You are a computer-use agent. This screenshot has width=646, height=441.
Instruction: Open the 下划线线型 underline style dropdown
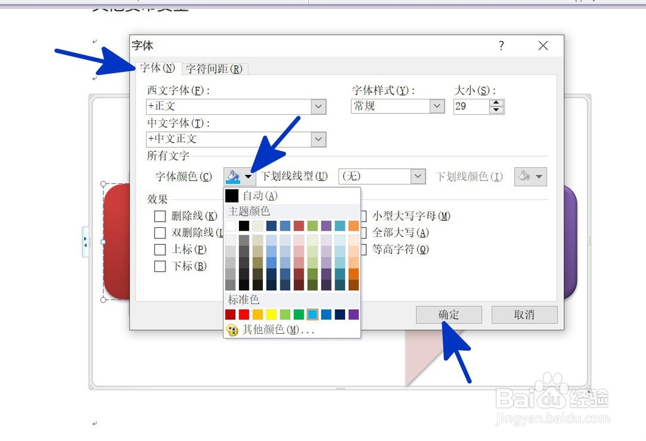418,176
